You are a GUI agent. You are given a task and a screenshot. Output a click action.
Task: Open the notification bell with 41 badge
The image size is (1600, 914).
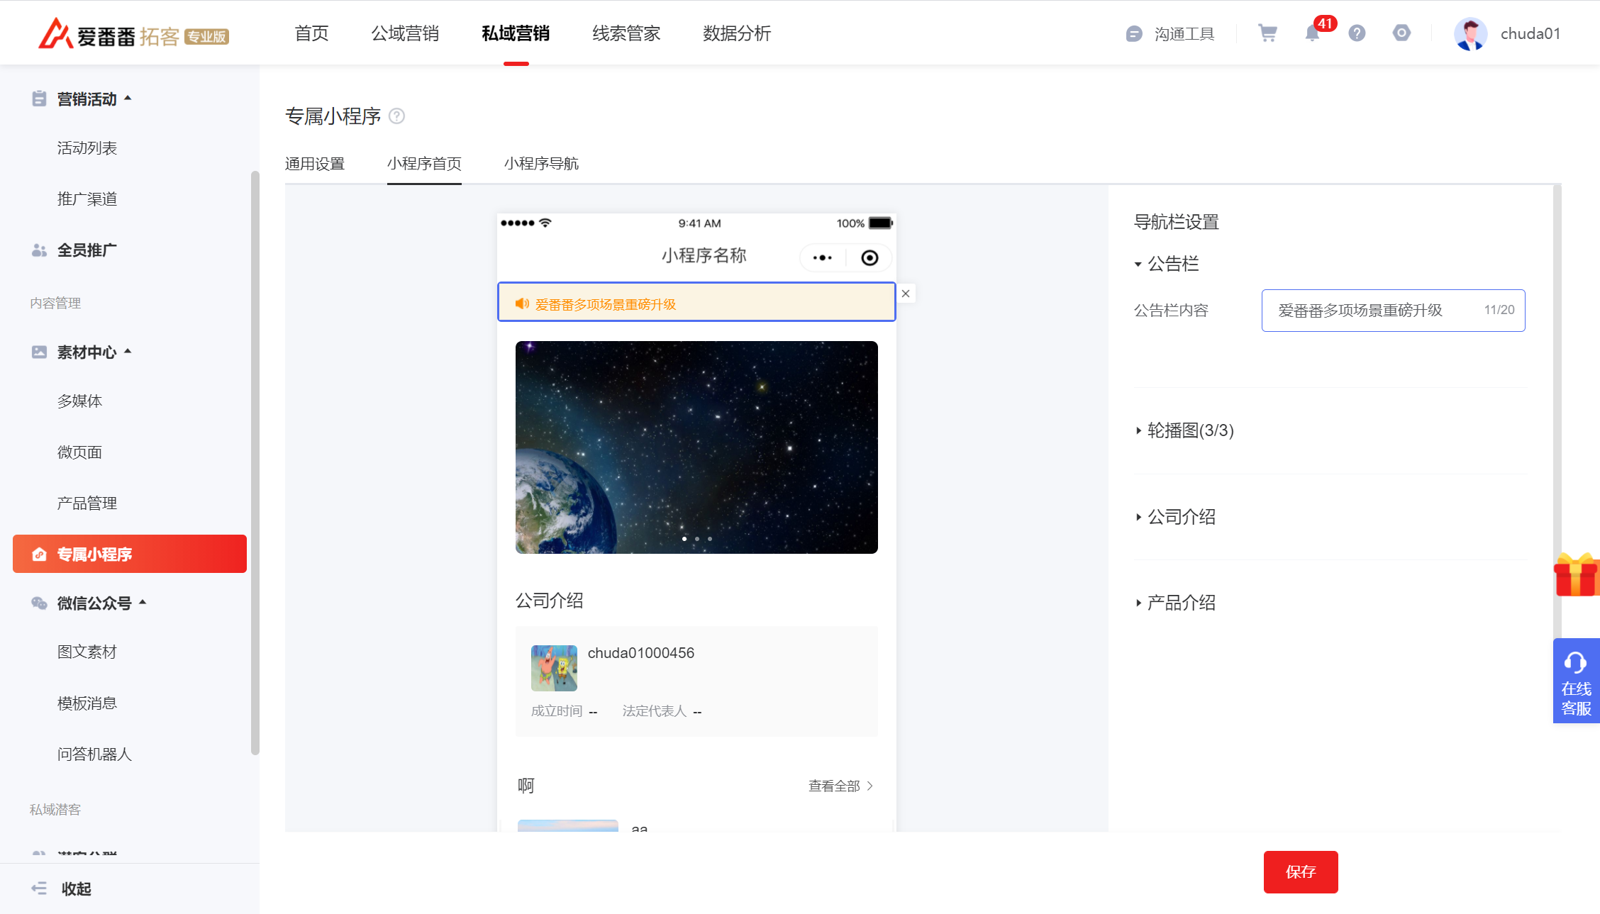[x=1313, y=33]
